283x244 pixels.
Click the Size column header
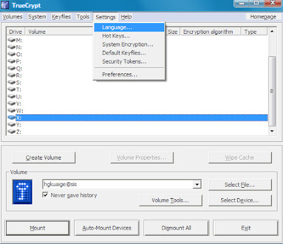(172, 31)
